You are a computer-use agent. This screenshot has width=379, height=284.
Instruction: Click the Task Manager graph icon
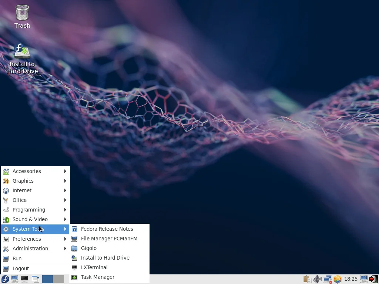click(x=74, y=277)
